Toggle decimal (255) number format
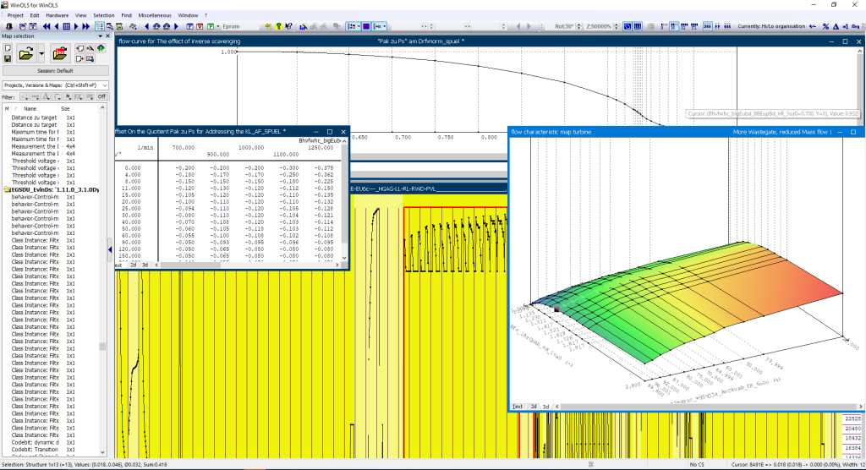The height and width of the screenshot is (470, 866). (707, 26)
